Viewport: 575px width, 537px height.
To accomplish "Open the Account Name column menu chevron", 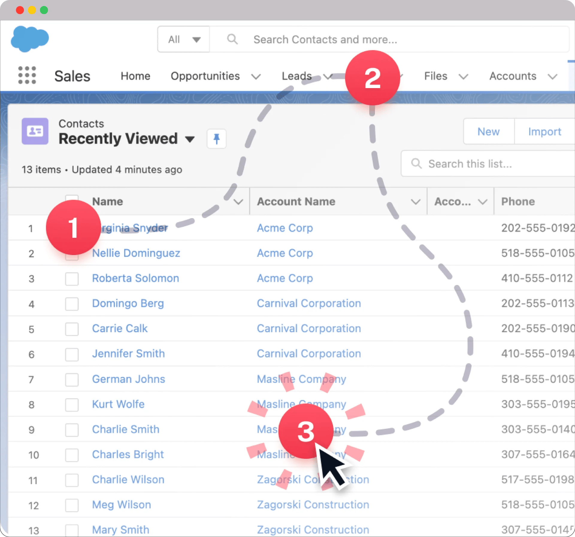I will [415, 202].
